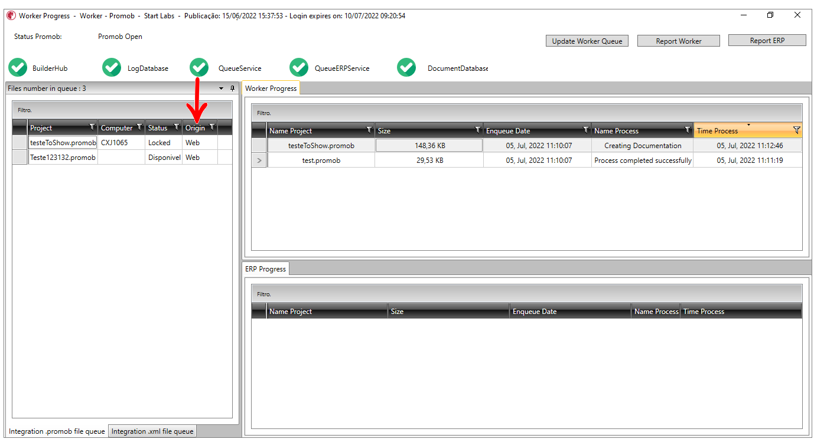Click the Promob Open status text

click(120, 36)
